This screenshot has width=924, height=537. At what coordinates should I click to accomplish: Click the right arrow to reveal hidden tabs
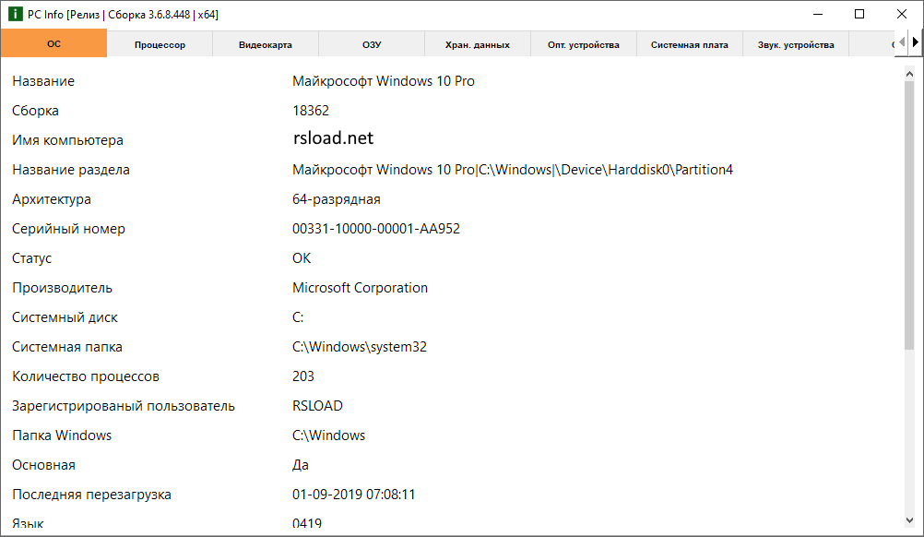point(916,42)
